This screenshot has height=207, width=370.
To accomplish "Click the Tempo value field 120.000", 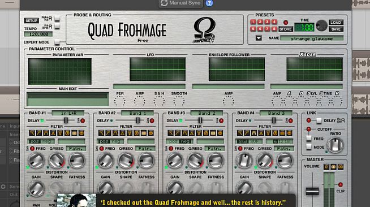I will tap(38, 34).
